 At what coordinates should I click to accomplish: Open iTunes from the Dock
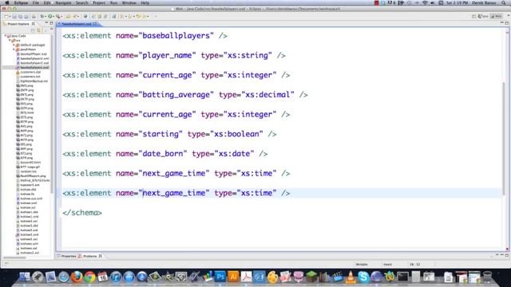pos(116,277)
